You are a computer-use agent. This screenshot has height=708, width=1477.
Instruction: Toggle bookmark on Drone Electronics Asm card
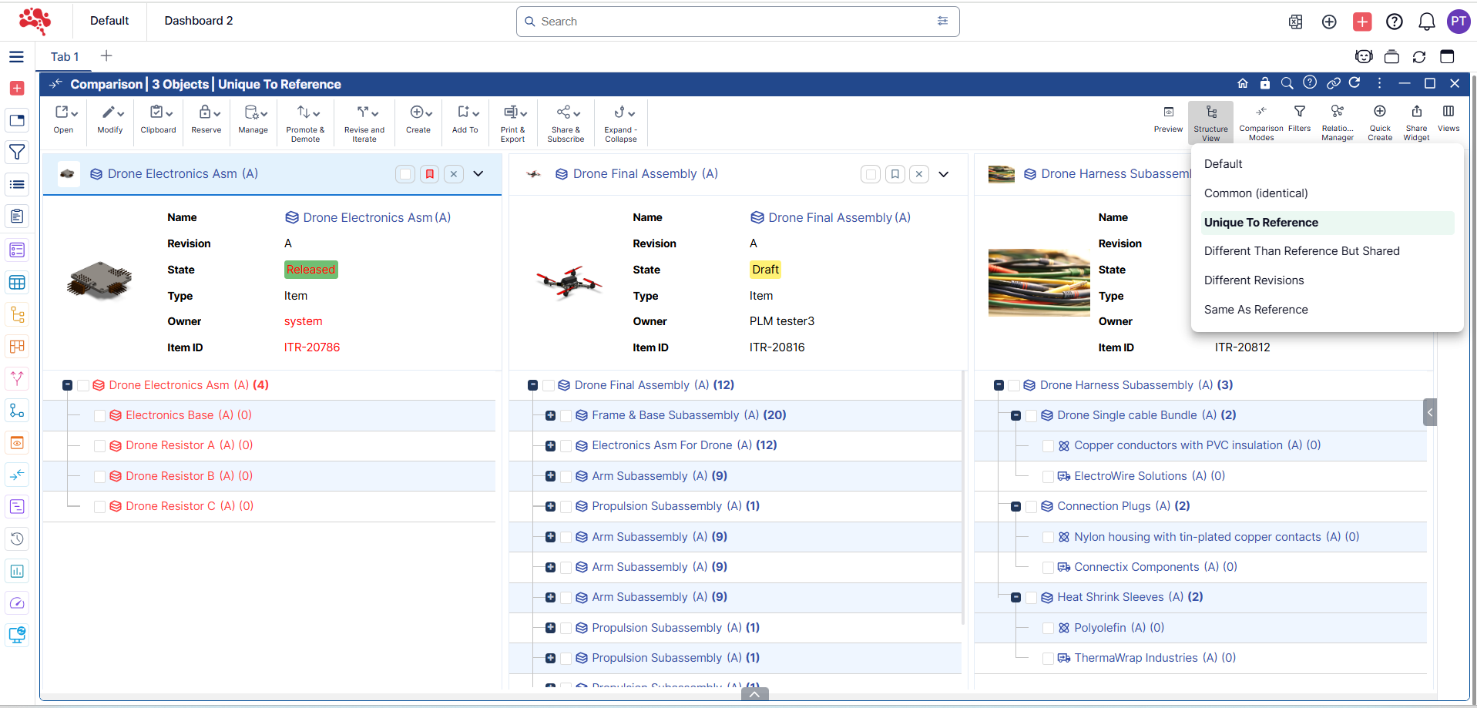point(430,174)
